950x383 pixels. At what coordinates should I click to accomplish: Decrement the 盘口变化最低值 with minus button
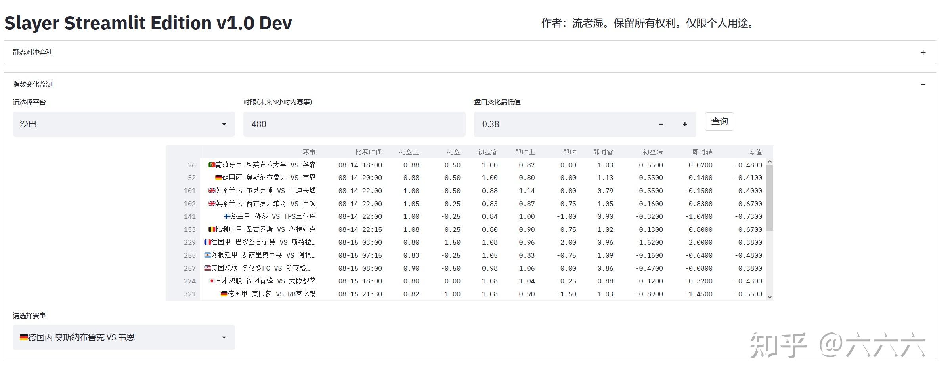661,124
